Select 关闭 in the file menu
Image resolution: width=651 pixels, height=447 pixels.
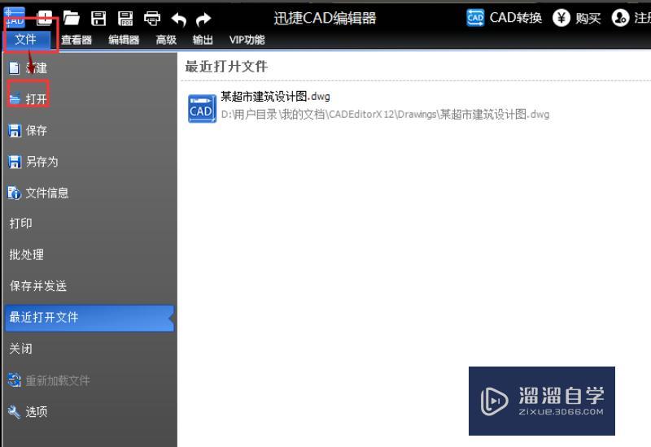[x=21, y=349]
